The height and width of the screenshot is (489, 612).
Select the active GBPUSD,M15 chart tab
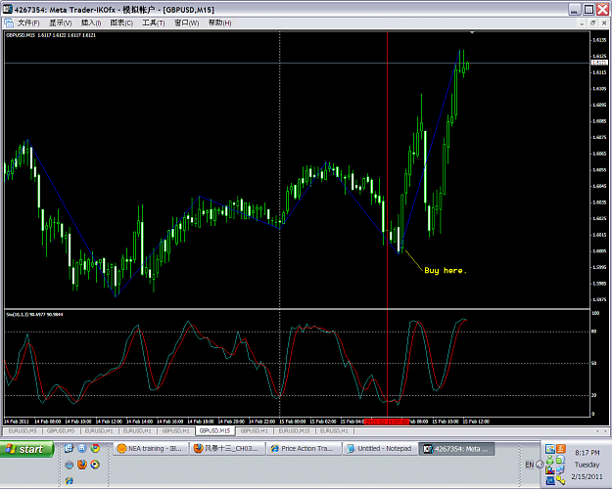[x=214, y=431]
